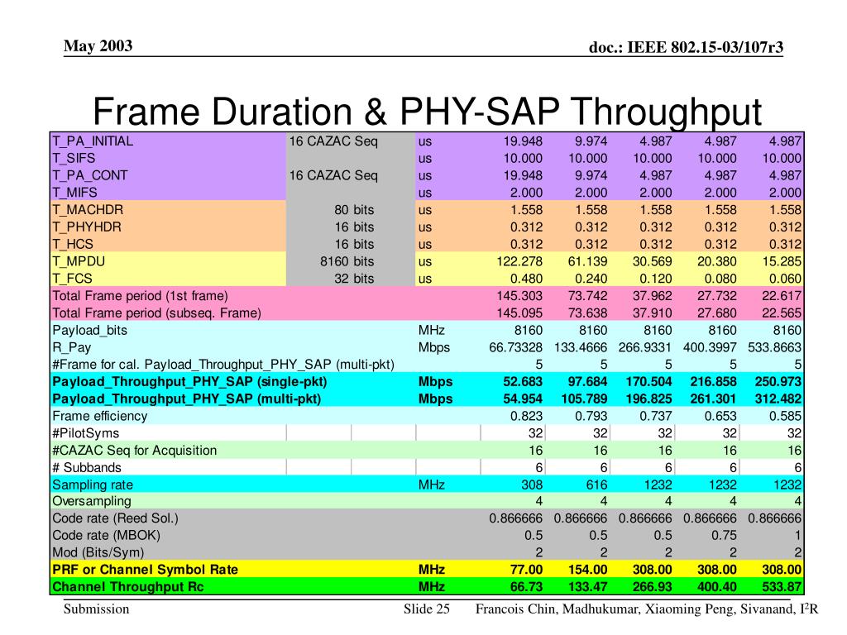Click the 'T_MPDU' row label
The width and height of the screenshot is (847, 635).
pos(79,262)
